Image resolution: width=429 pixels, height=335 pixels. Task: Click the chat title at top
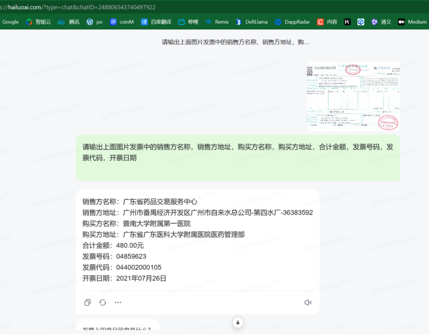coord(235,42)
